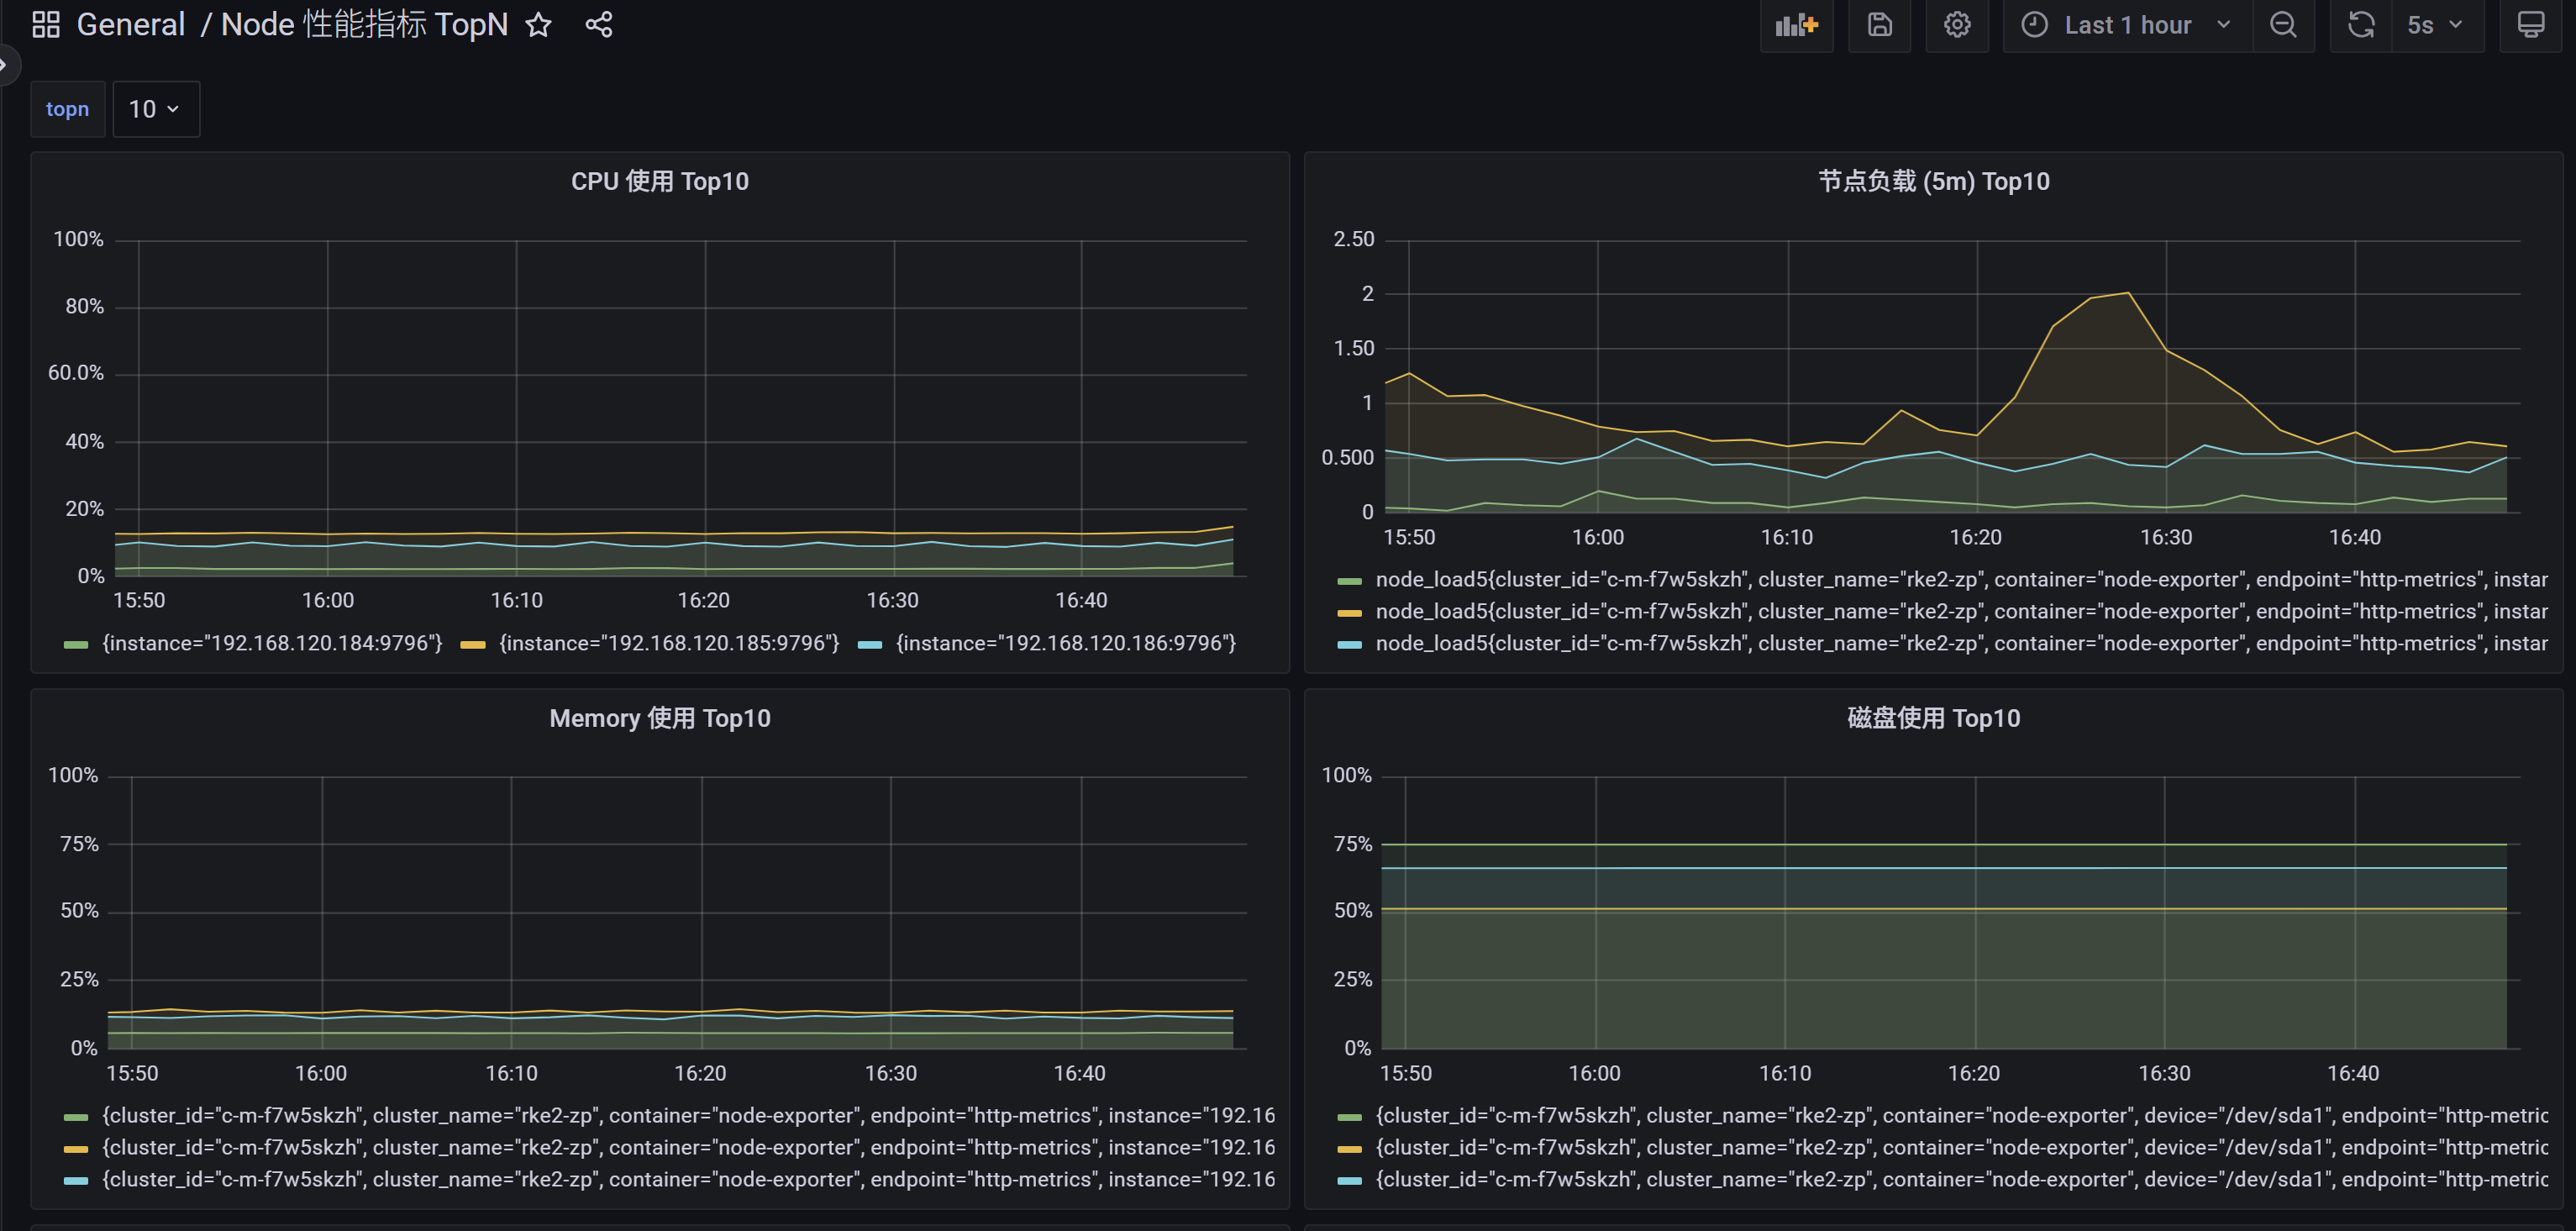This screenshot has width=2576, height=1231.
Task: Open dashboard search grid icon
Action: 46,25
